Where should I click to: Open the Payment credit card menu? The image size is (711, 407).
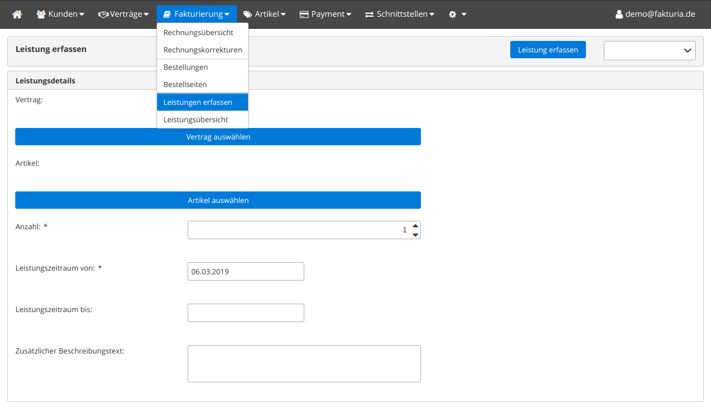[x=325, y=14]
